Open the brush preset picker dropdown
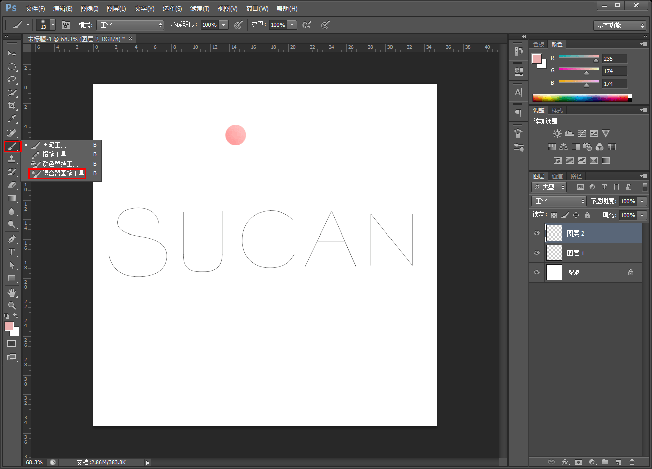The image size is (652, 469). (53, 25)
